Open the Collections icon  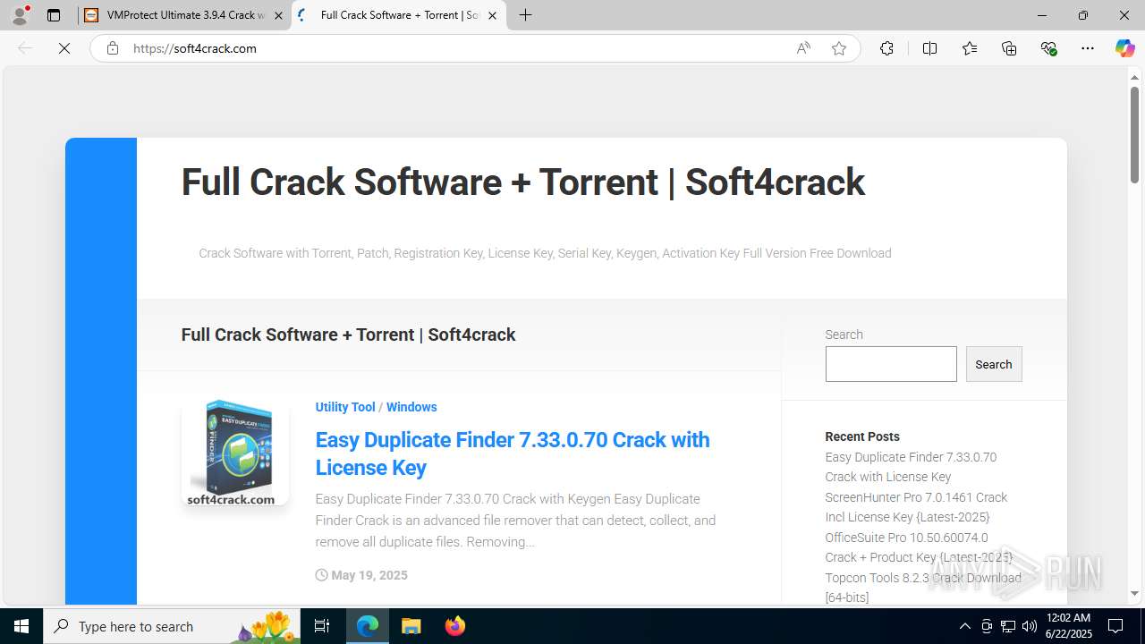coord(1009,48)
